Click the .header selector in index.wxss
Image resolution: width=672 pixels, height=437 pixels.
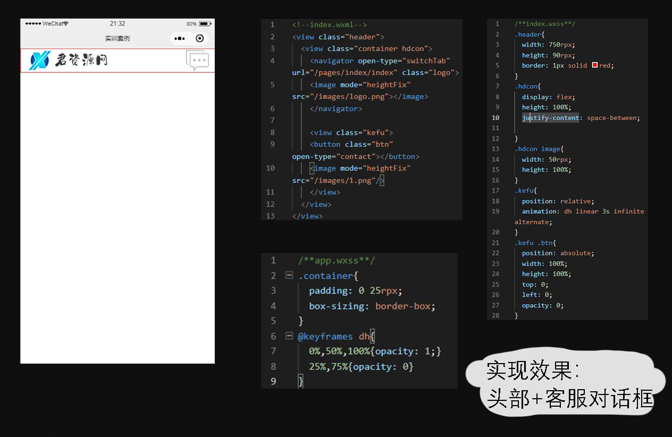coord(527,35)
